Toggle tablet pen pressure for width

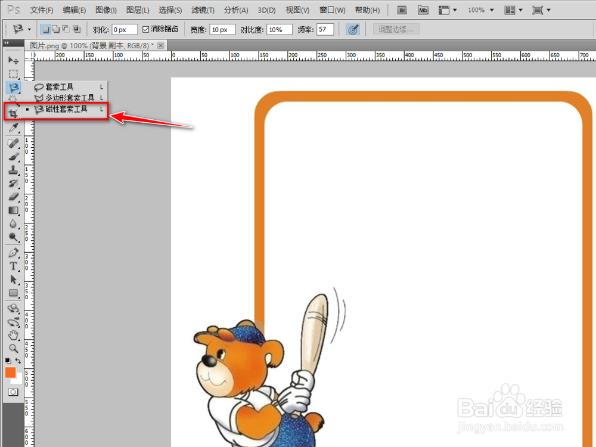pos(353,29)
